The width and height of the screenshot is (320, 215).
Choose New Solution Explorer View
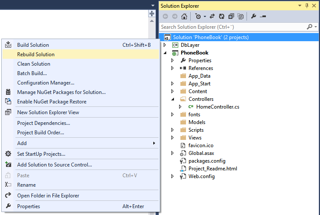pyautogui.click(x=81, y=112)
